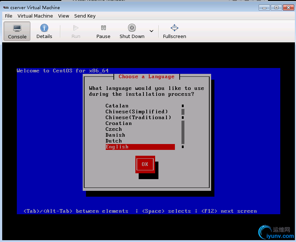Maximize the cserver Virtual Machine window
This screenshot has height=242, width=296.
click(276, 8)
